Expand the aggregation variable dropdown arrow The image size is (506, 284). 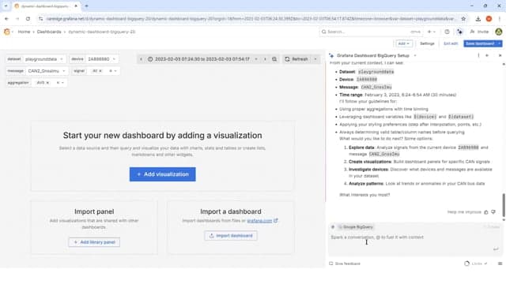[62, 83]
